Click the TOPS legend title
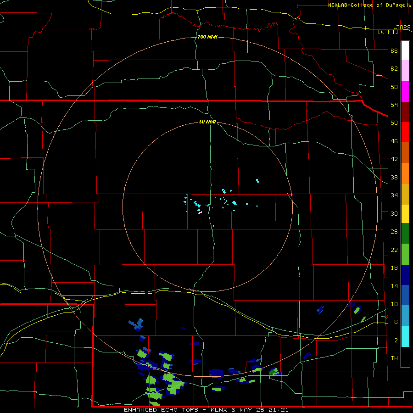413x413 pixels. pos(403,28)
